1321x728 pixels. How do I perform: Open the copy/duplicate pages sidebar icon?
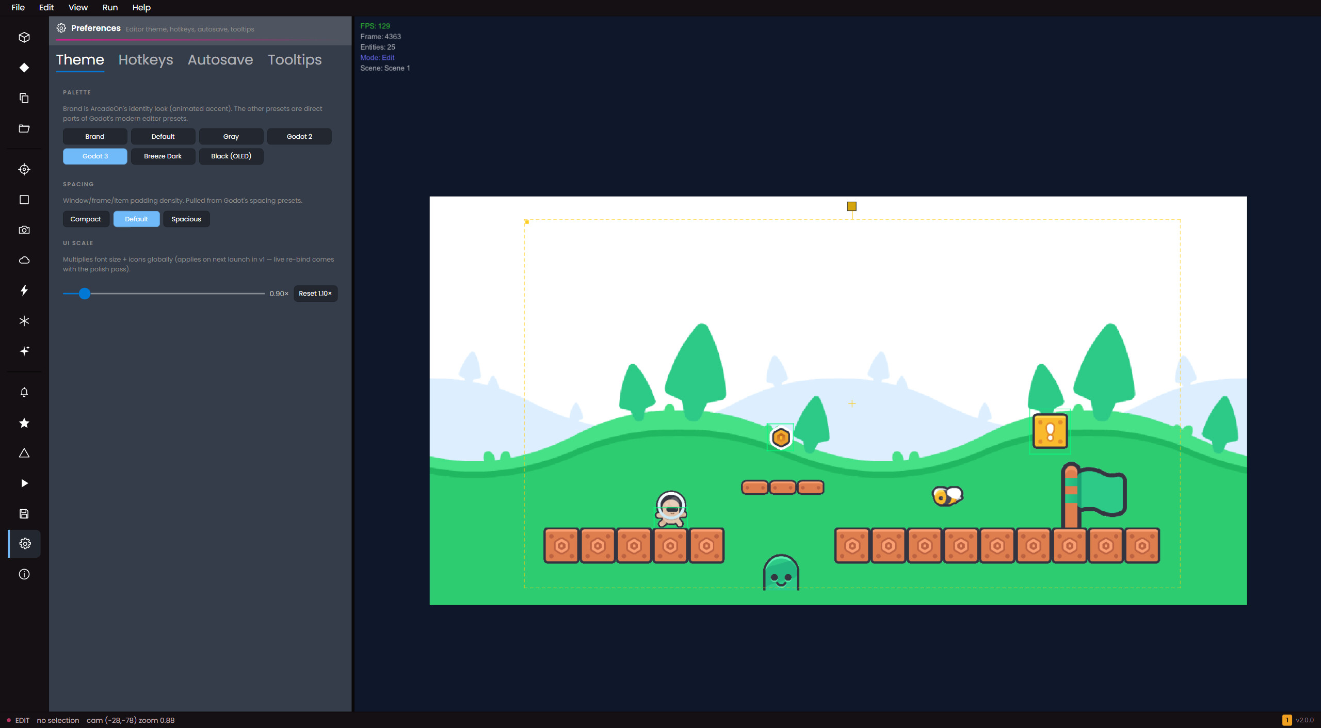coord(24,98)
